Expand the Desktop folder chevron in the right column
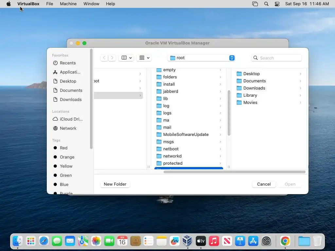 (300, 74)
